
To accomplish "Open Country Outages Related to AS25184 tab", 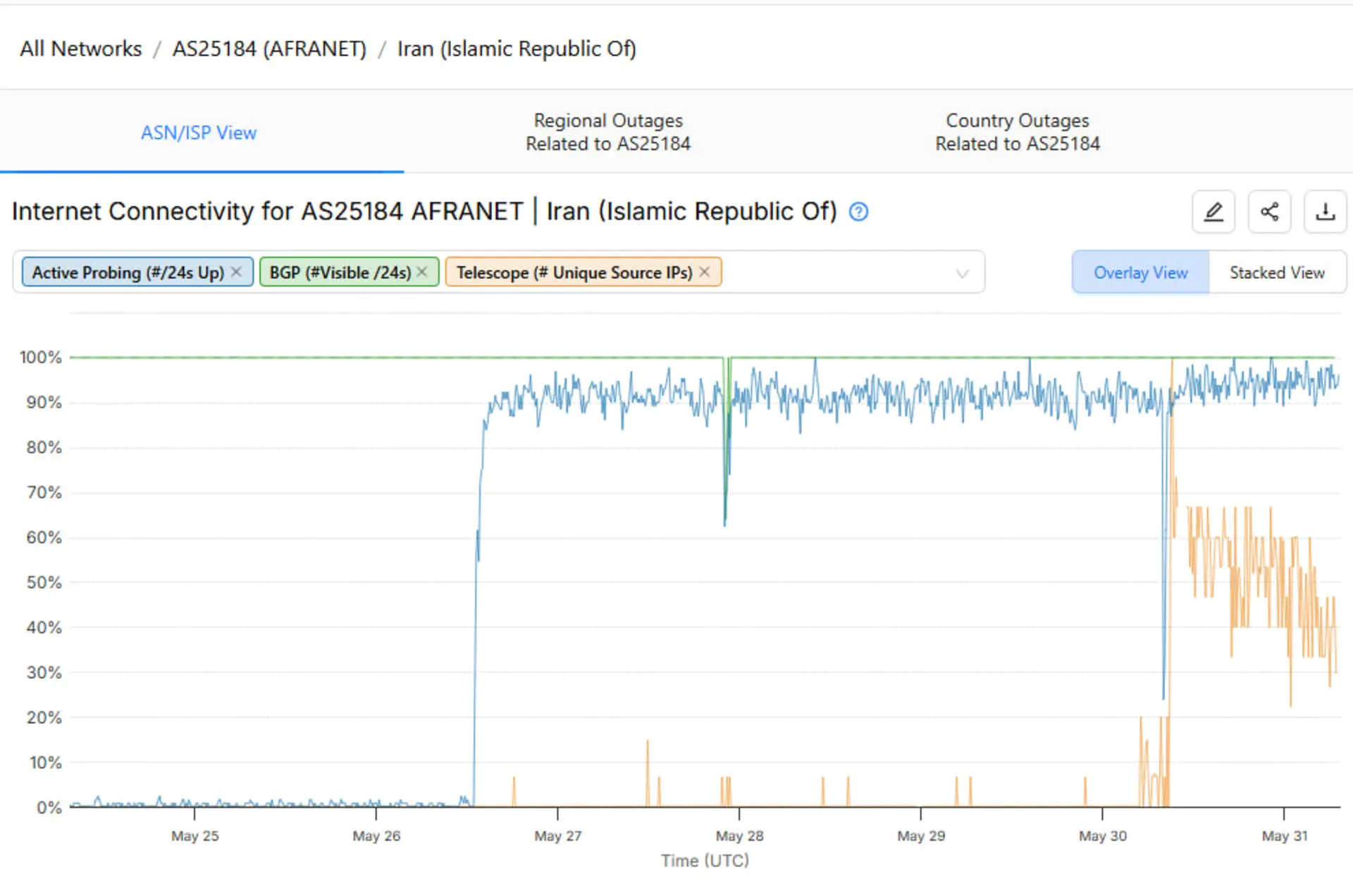I will coord(1017,132).
